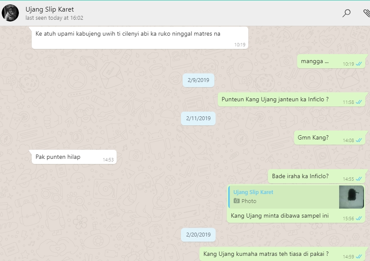
Task: Open Ujang Slip Karet's profile picture
Action: pyautogui.click(x=10, y=13)
